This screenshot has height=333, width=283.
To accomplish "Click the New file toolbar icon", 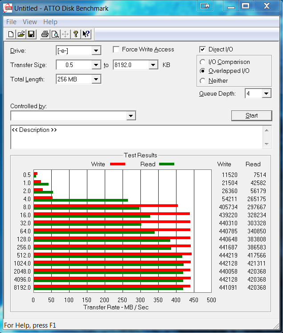I will [x=10, y=34].
